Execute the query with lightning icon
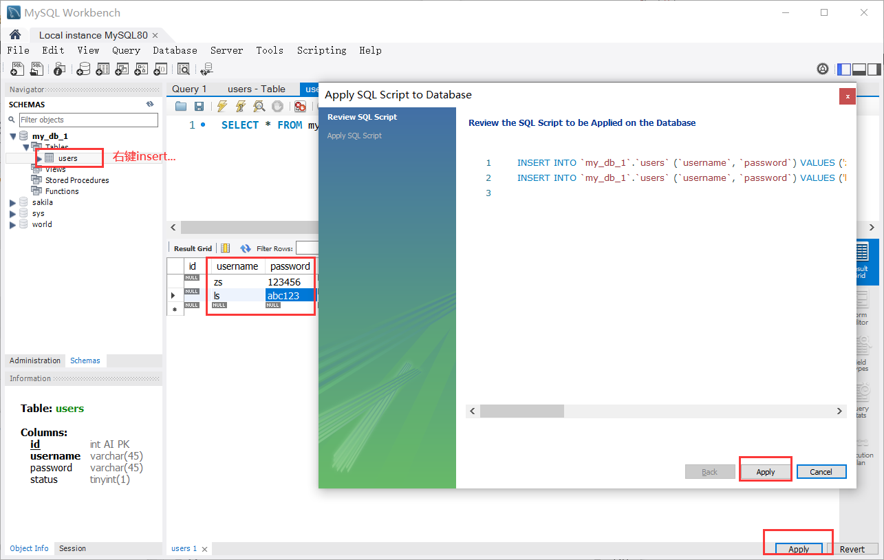This screenshot has height=560, width=884. pos(222,106)
